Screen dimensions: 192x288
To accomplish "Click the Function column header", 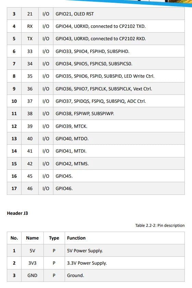I will [x=76, y=238].
